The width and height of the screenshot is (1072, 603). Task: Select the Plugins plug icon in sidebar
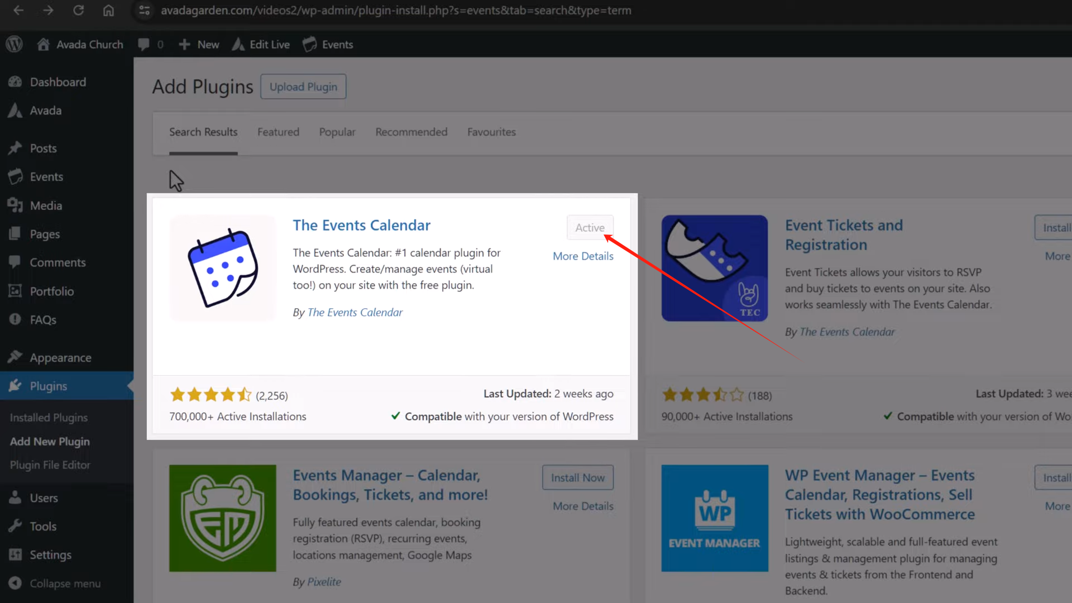coord(16,386)
